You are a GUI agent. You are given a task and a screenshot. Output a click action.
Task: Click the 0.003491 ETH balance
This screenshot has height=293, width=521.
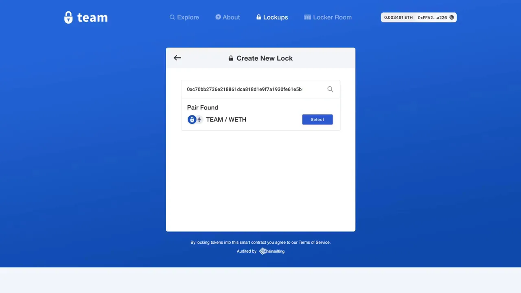click(x=398, y=17)
